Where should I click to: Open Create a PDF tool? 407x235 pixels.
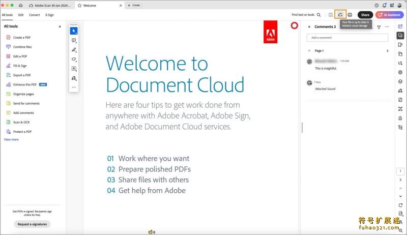[18, 38]
